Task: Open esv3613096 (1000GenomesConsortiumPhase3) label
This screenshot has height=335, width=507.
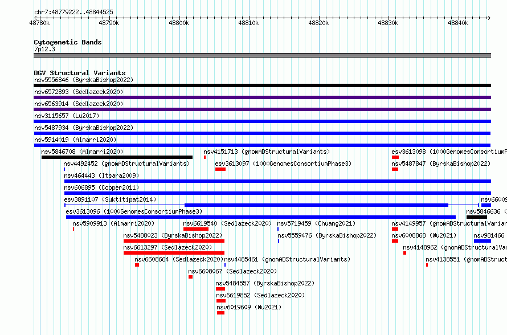Action: click(134, 211)
